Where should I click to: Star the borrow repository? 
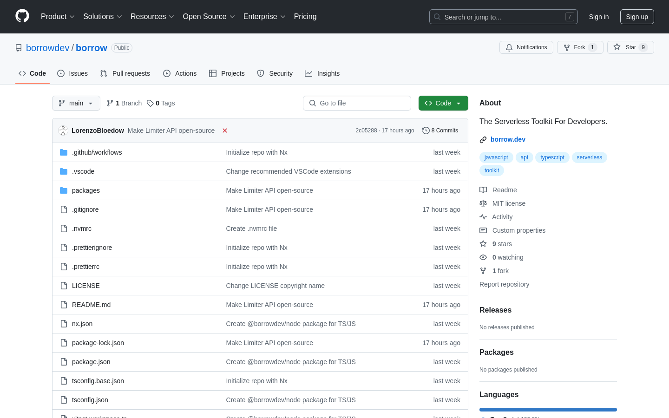pyautogui.click(x=630, y=47)
